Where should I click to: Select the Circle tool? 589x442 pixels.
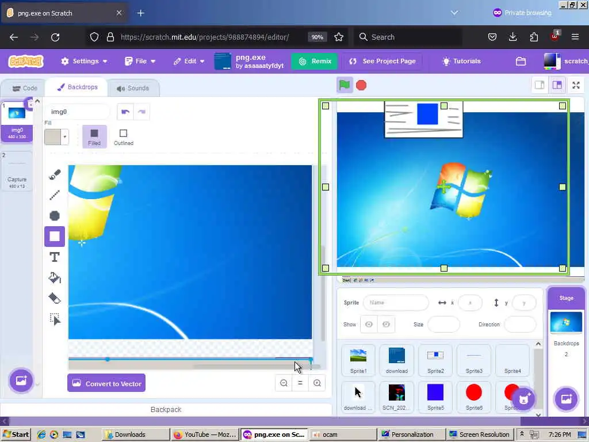pos(55,215)
